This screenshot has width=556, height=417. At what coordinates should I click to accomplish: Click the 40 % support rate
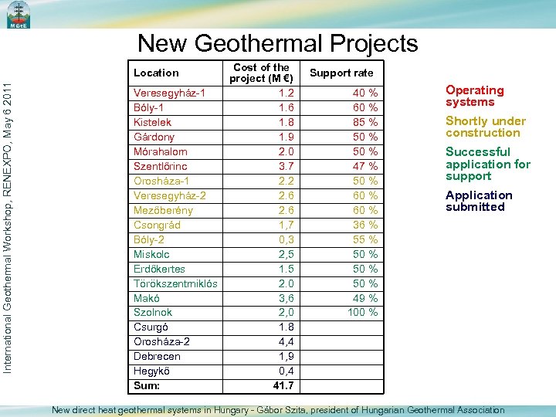(365, 93)
